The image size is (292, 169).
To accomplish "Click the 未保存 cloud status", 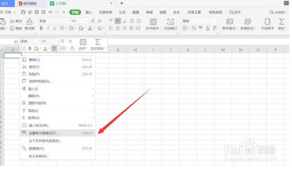I will click(278, 12).
